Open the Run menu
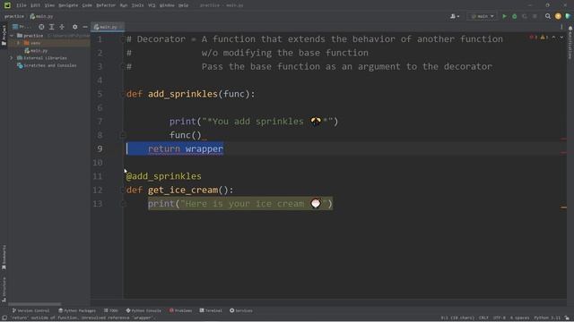Image resolution: width=574 pixels, height=322 pixels. pos(124,5)
